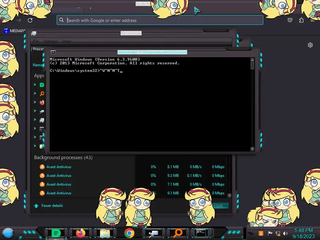Reload the page in Firefox
This screenshot has width=320, height=240.
click(30, 20)
